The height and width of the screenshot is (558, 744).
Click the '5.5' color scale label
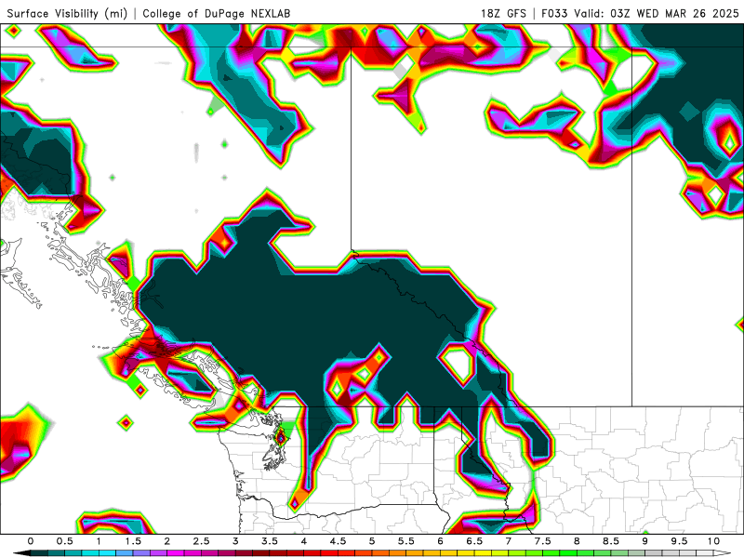point(406,541)
